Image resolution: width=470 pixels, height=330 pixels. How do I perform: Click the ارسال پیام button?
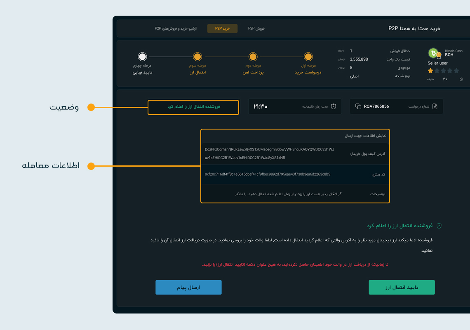pyautogui.click(x=188, y=287)
